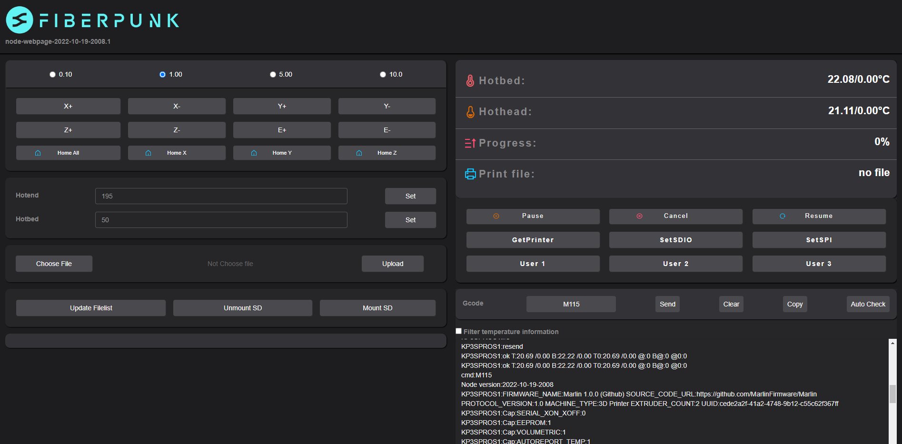Click the Cancel button's red icon
The width and height of the screenshot is (902, 444).
pos(639,216)
